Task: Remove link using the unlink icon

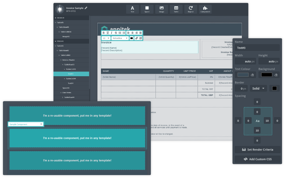Action: coord(140,38)
